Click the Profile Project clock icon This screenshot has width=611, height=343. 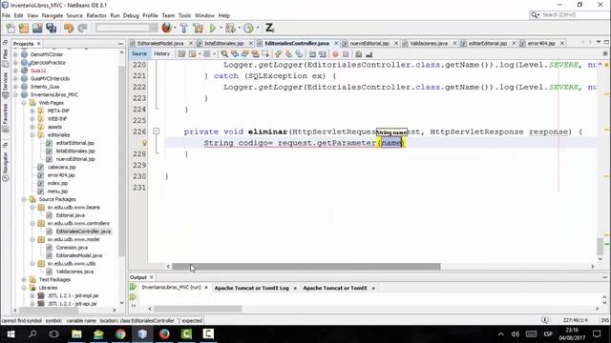pos(248,28)
